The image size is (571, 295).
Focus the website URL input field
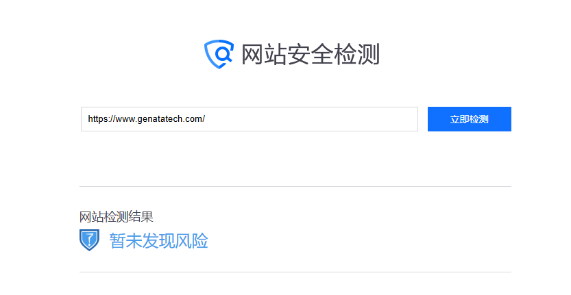(250, 119)
